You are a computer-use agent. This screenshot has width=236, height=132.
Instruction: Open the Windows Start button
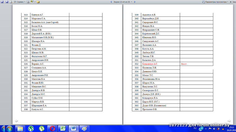[9, 129]
